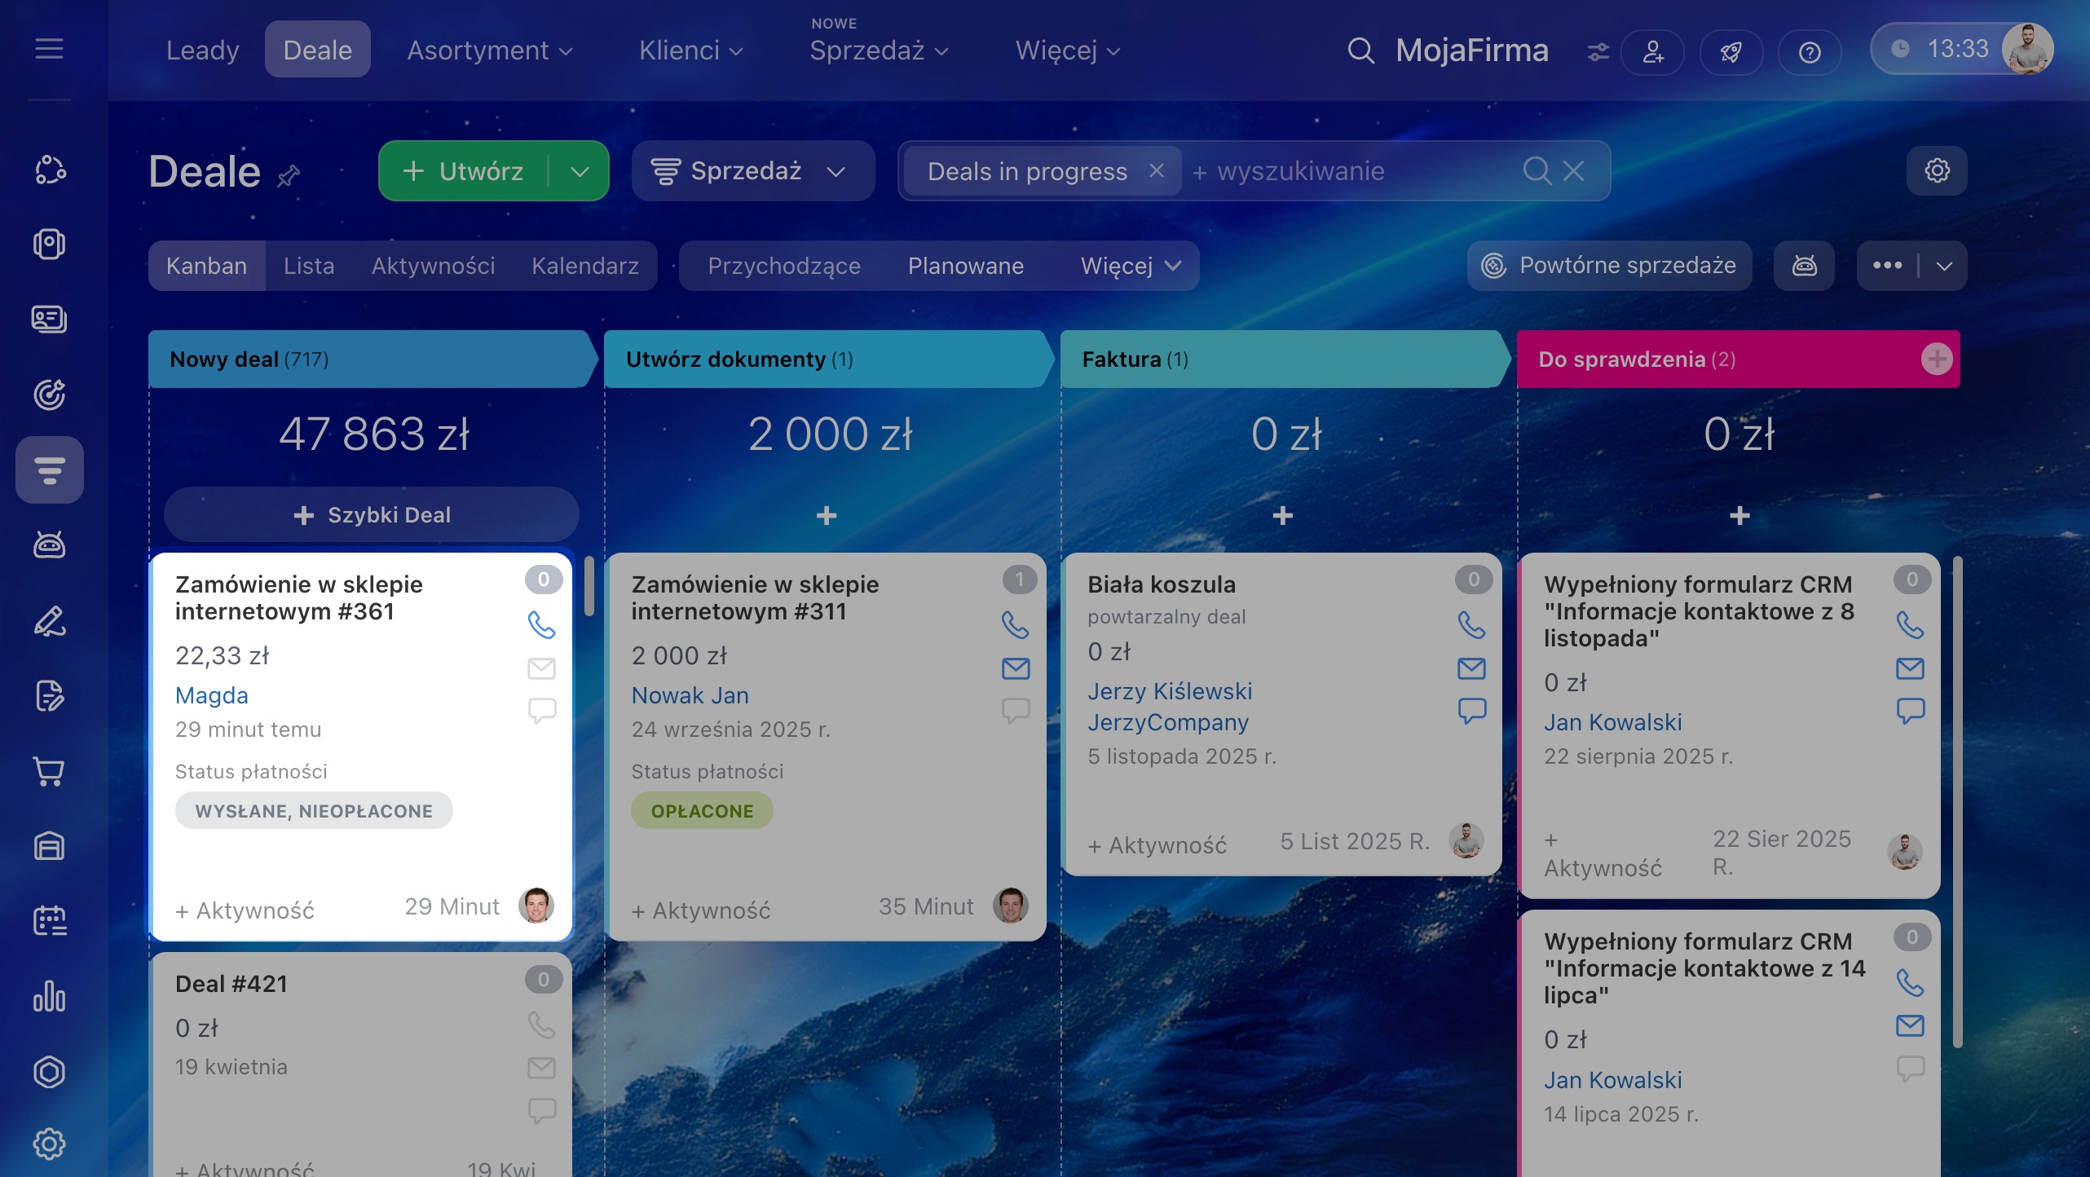The image size is (2090, 1177).
Task: Click the analytics bar chart sidebar icon
Action: (x=49, y=996)
